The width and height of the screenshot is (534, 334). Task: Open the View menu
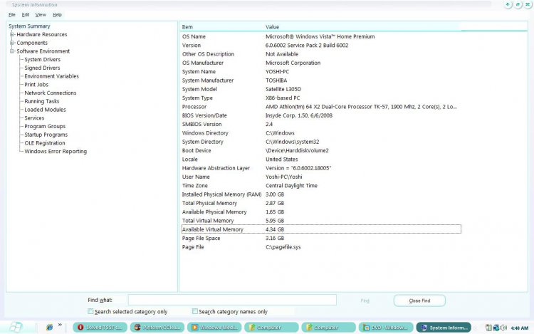tap(41, 15)
